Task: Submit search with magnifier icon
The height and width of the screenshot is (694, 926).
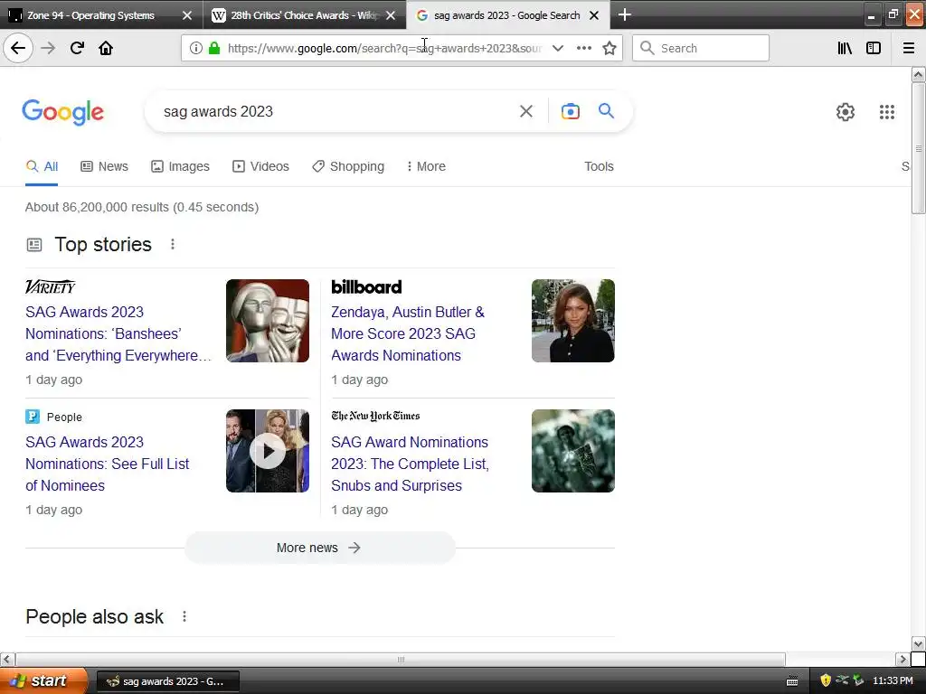Action: 606,111
